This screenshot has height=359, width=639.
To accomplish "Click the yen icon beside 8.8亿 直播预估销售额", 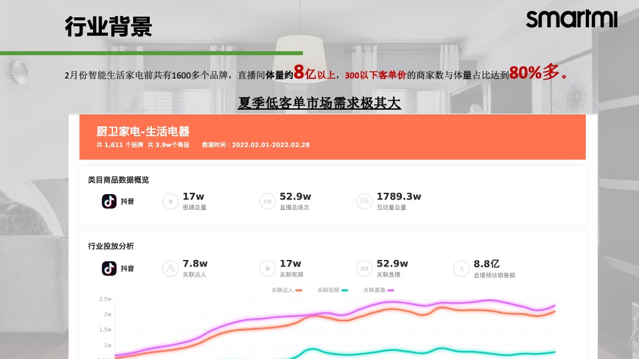I will click(461, 269).
